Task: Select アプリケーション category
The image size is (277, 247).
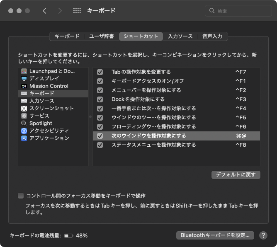Action: (53, 138)
